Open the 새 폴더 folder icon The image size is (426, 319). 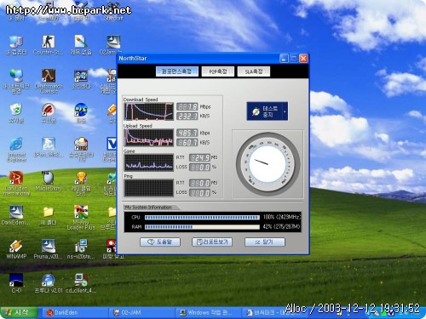point(49,215)
